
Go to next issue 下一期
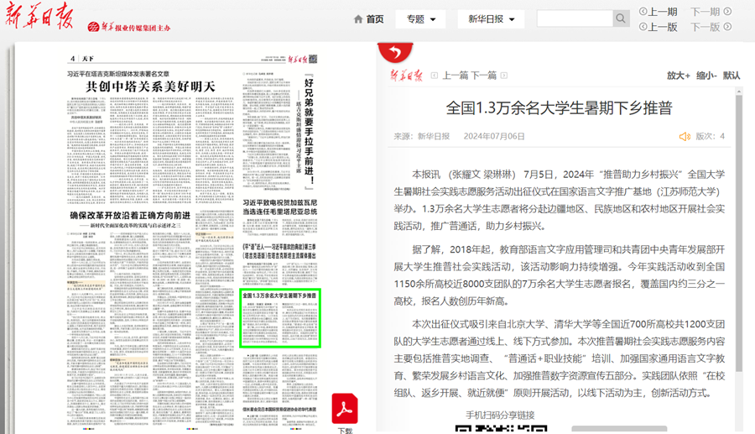point(711,12)
